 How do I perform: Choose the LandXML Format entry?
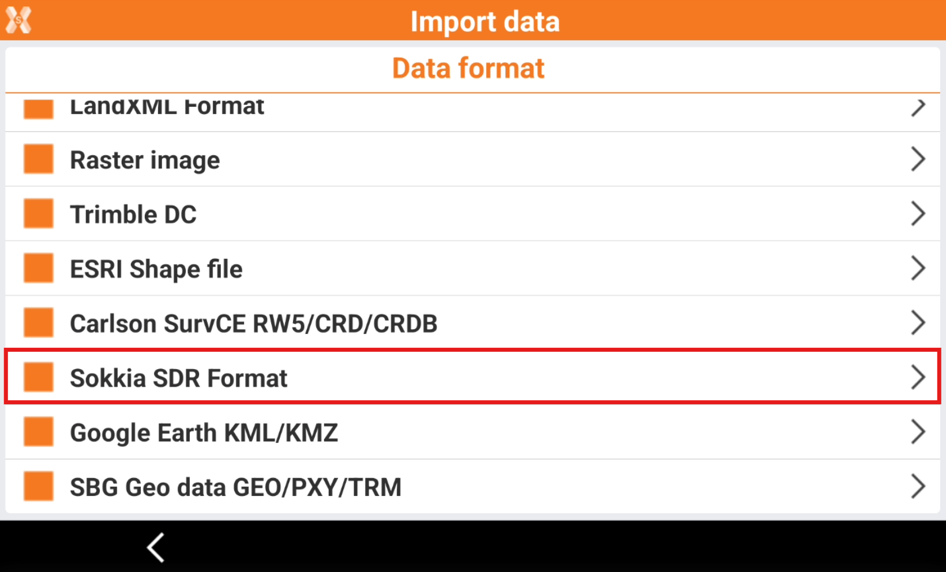point(167,108)
